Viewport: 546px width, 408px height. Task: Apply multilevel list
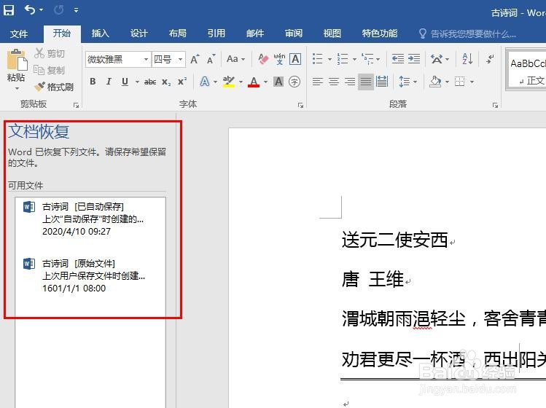coord(367,59)
